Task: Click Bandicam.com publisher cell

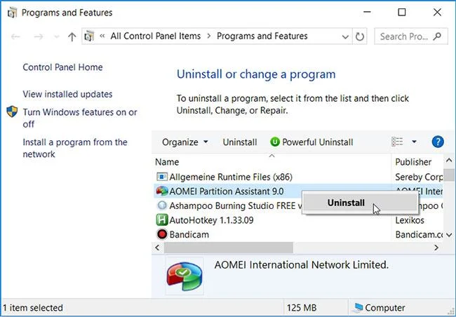Action: (x=419, y=234)
